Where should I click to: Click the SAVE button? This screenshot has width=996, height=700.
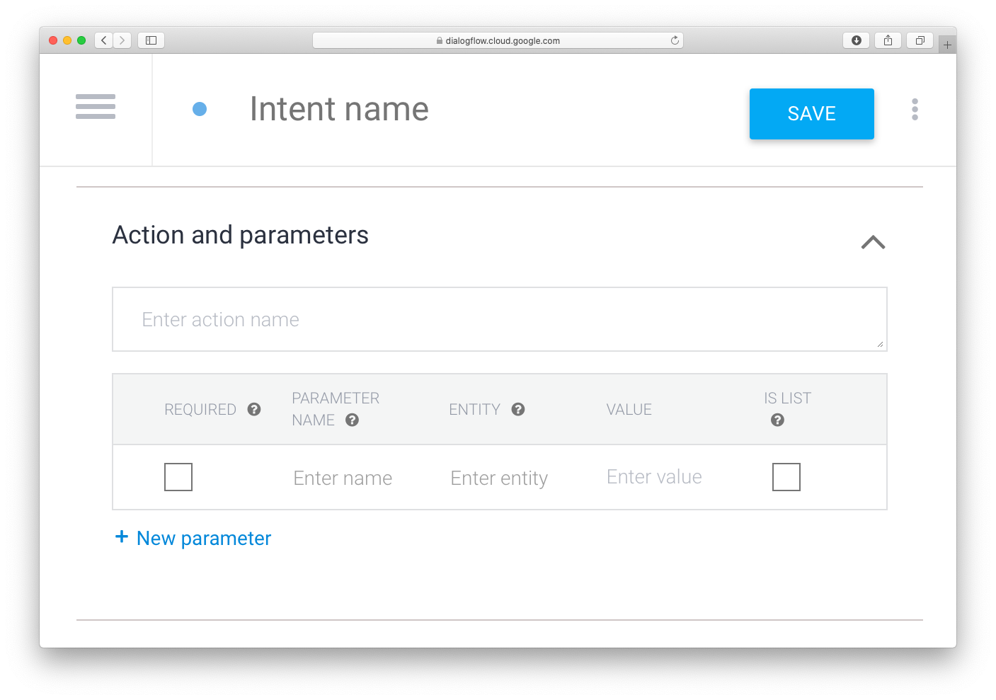(811, 114)
